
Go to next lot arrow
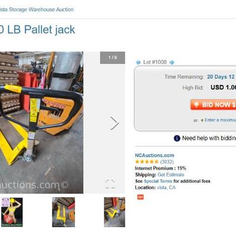click(172, 63)
